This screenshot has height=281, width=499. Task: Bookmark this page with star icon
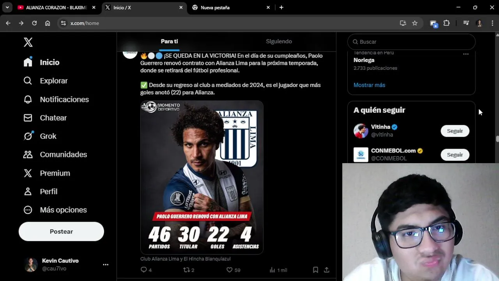(415, 23)
